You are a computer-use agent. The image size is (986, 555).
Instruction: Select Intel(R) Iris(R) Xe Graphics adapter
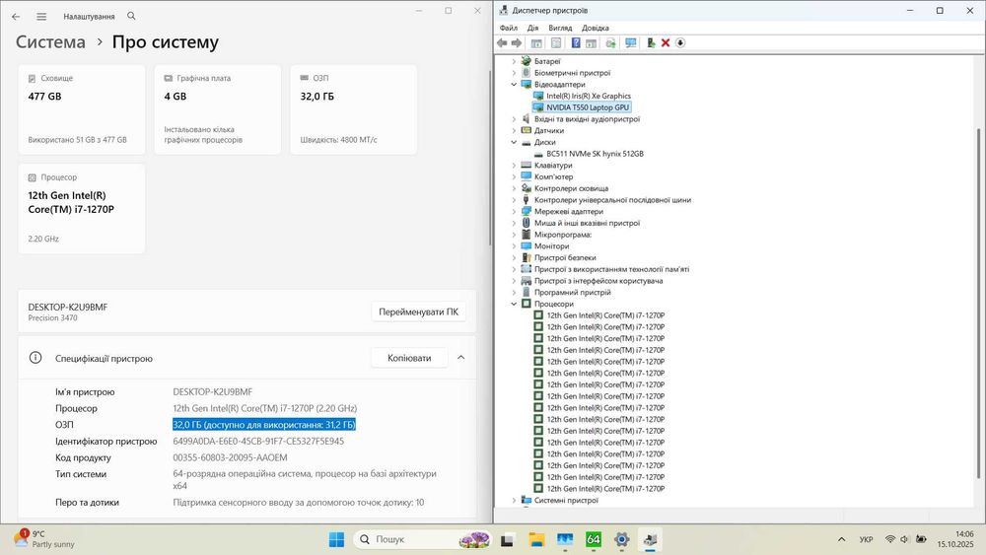pos(588,97)
